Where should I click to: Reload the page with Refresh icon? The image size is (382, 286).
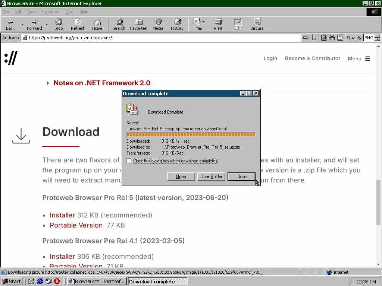pyautogui.click(x=78, y=24)
